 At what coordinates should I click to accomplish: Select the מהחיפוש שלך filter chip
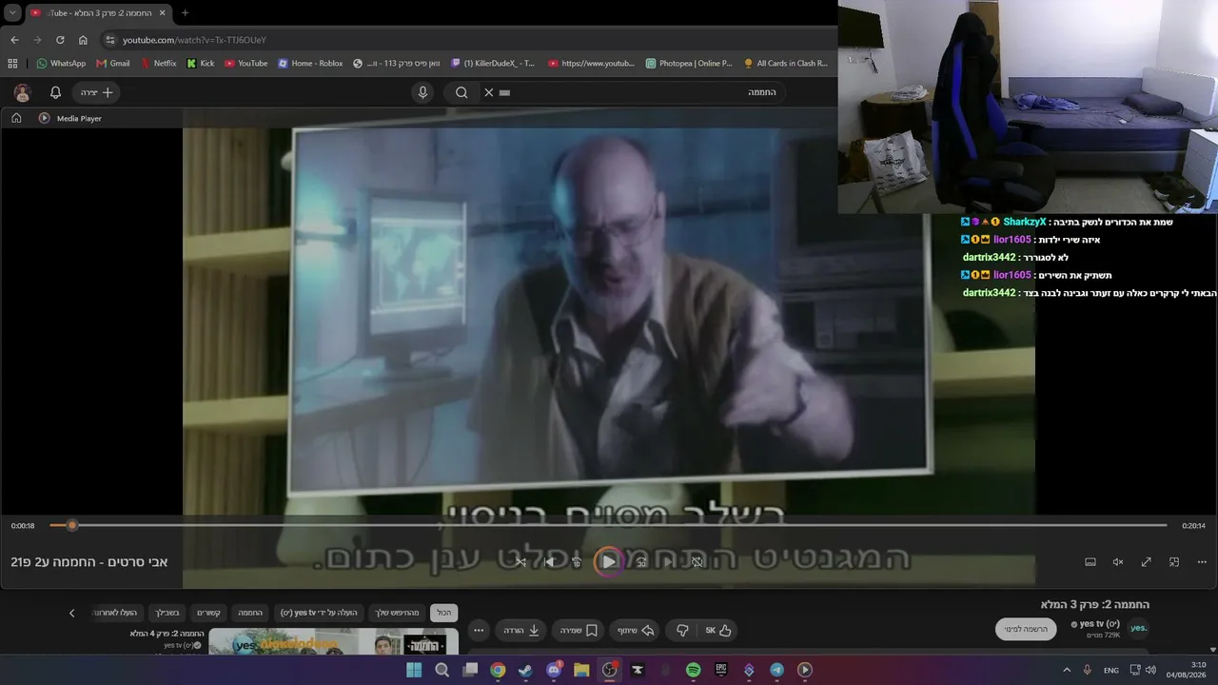pos(397,613)
